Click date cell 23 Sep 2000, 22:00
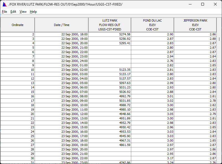This screenshot has height=164, width=222. click(61, 158)
